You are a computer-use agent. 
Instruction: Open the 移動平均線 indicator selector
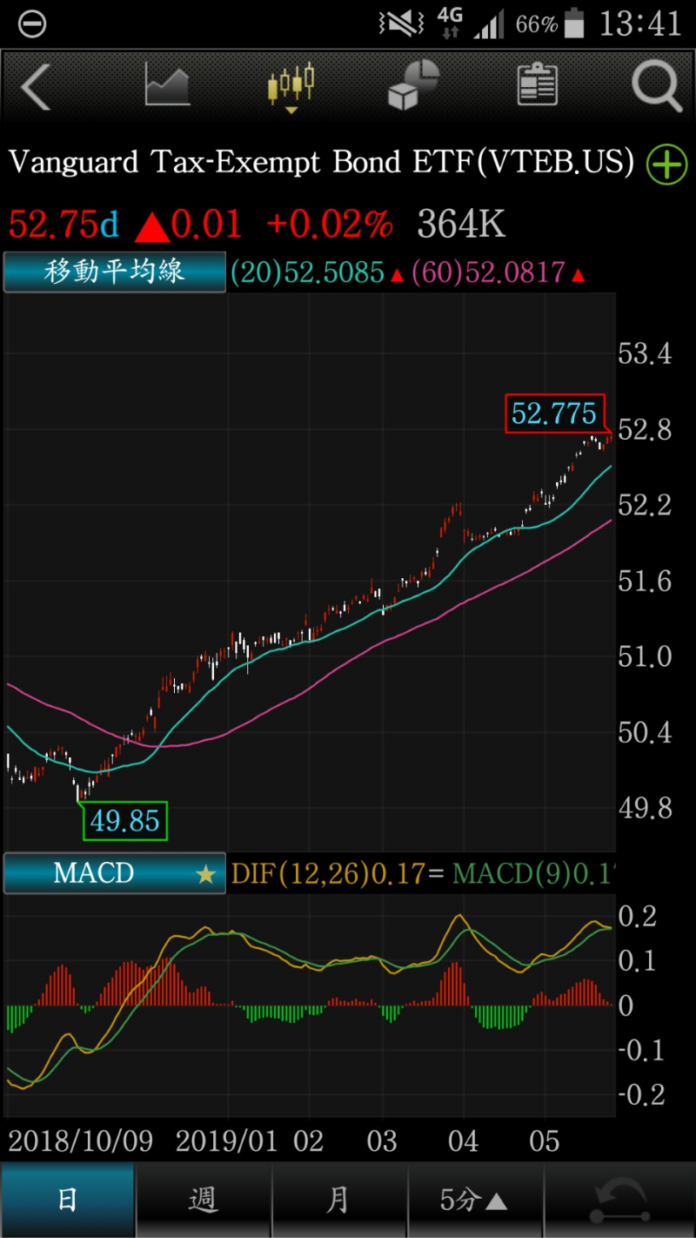point(115,272)
